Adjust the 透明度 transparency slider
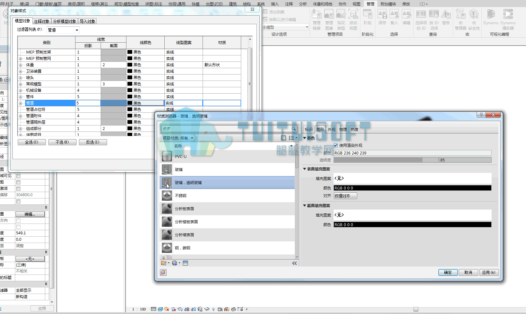 click(x=386, y=160)
